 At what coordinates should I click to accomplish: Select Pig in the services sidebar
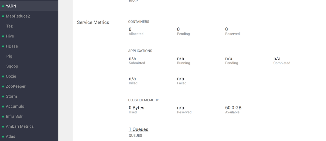point(9,56)
